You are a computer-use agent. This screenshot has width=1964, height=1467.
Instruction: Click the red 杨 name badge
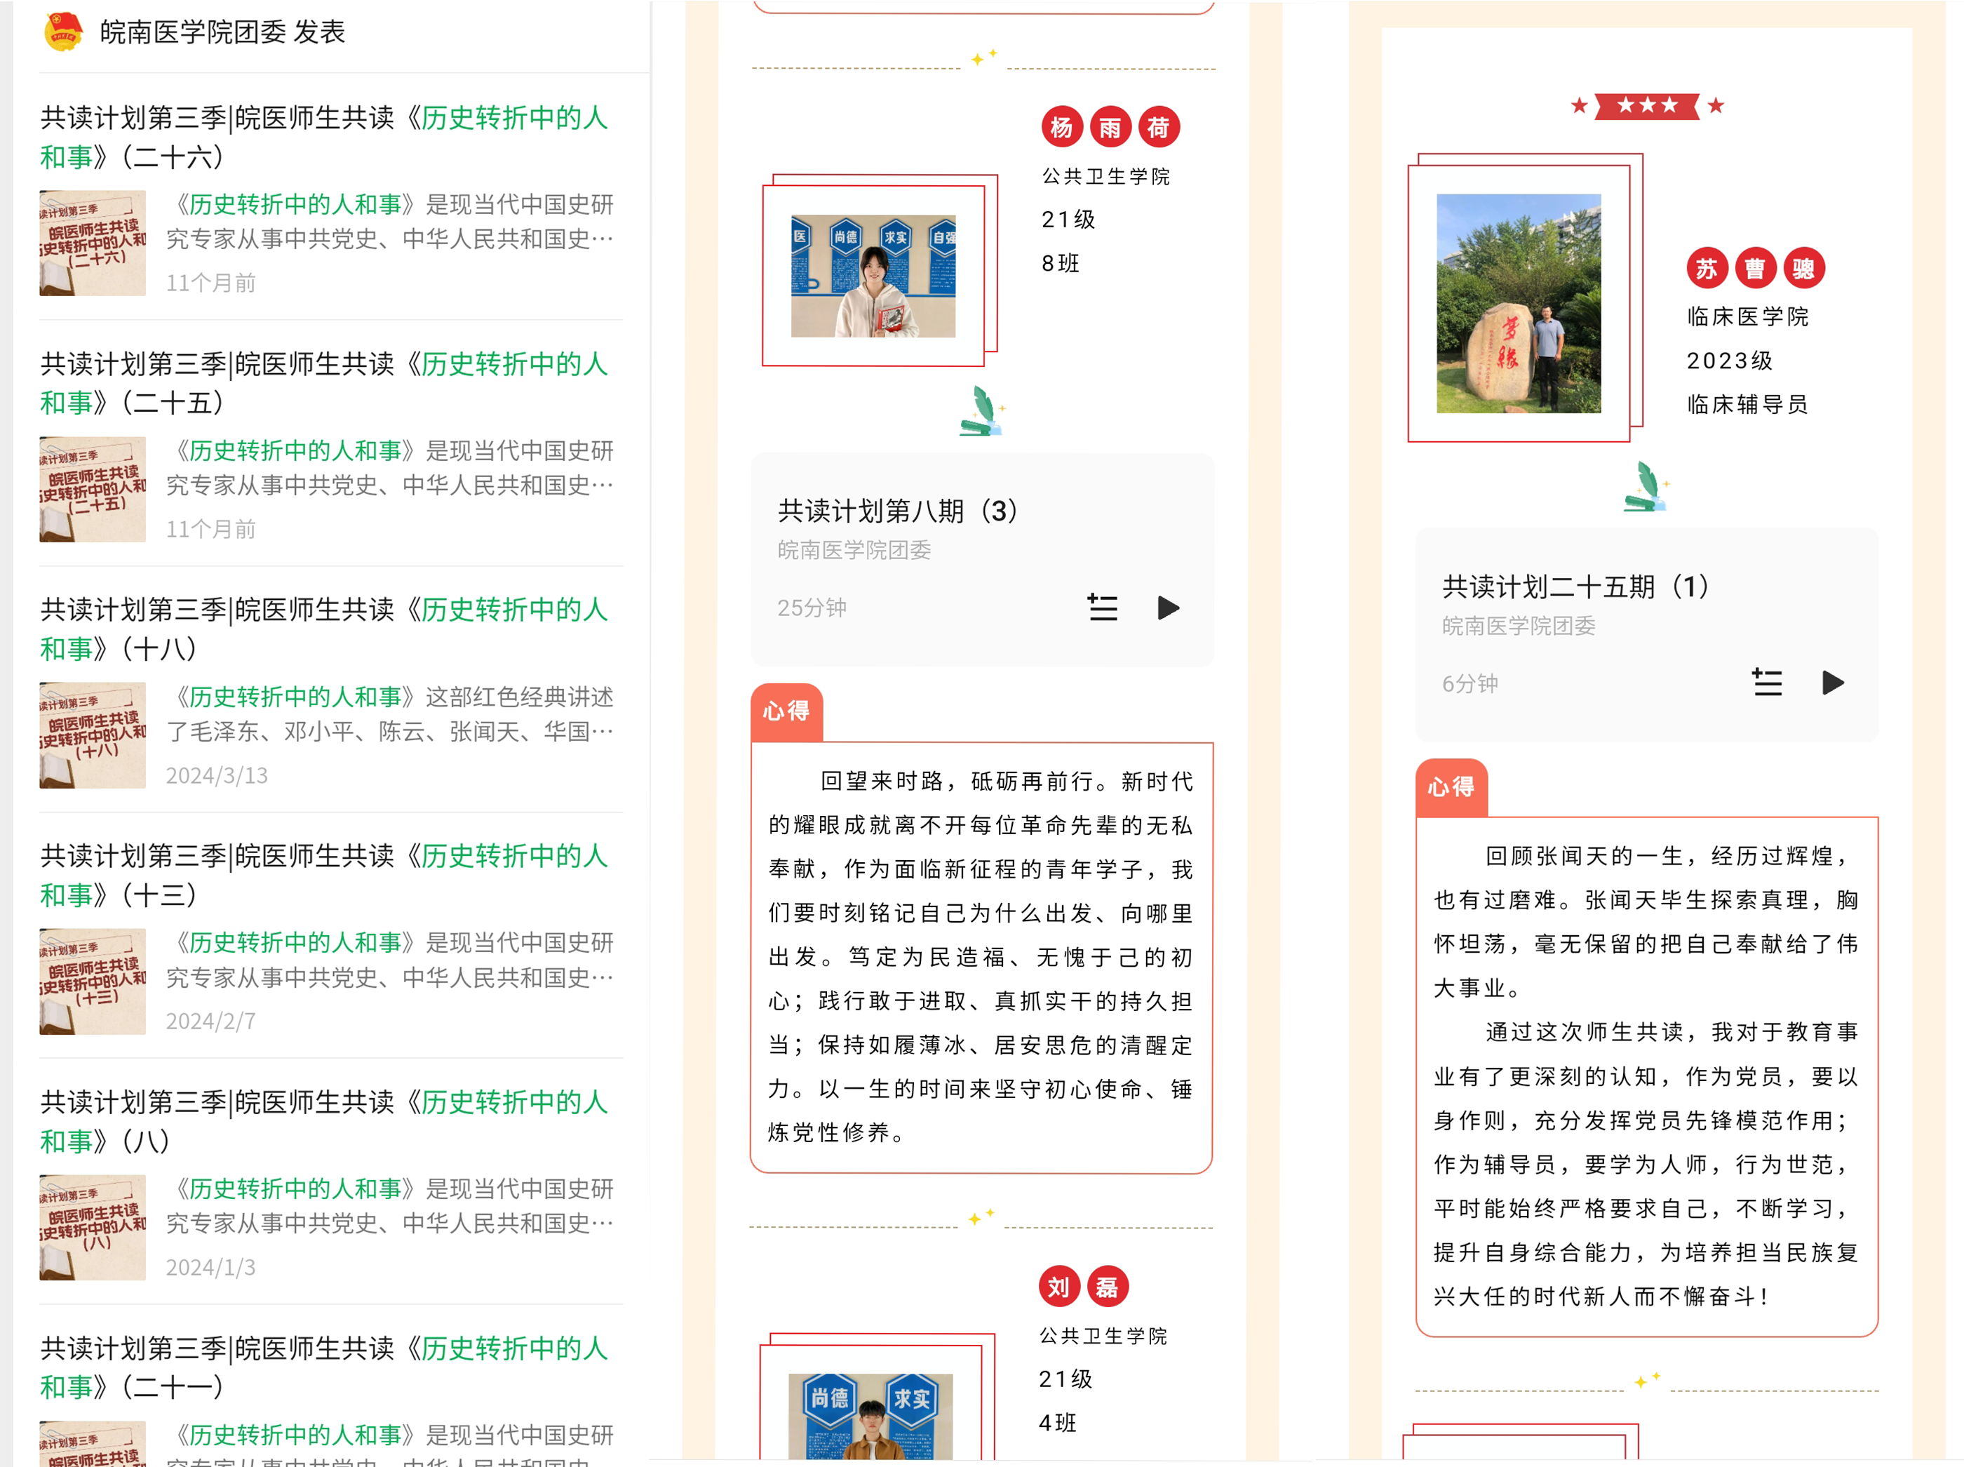1062,128
